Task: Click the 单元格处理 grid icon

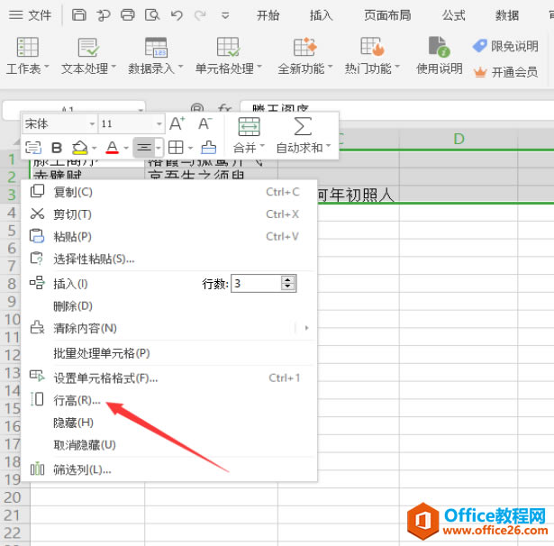Action: 228,47
